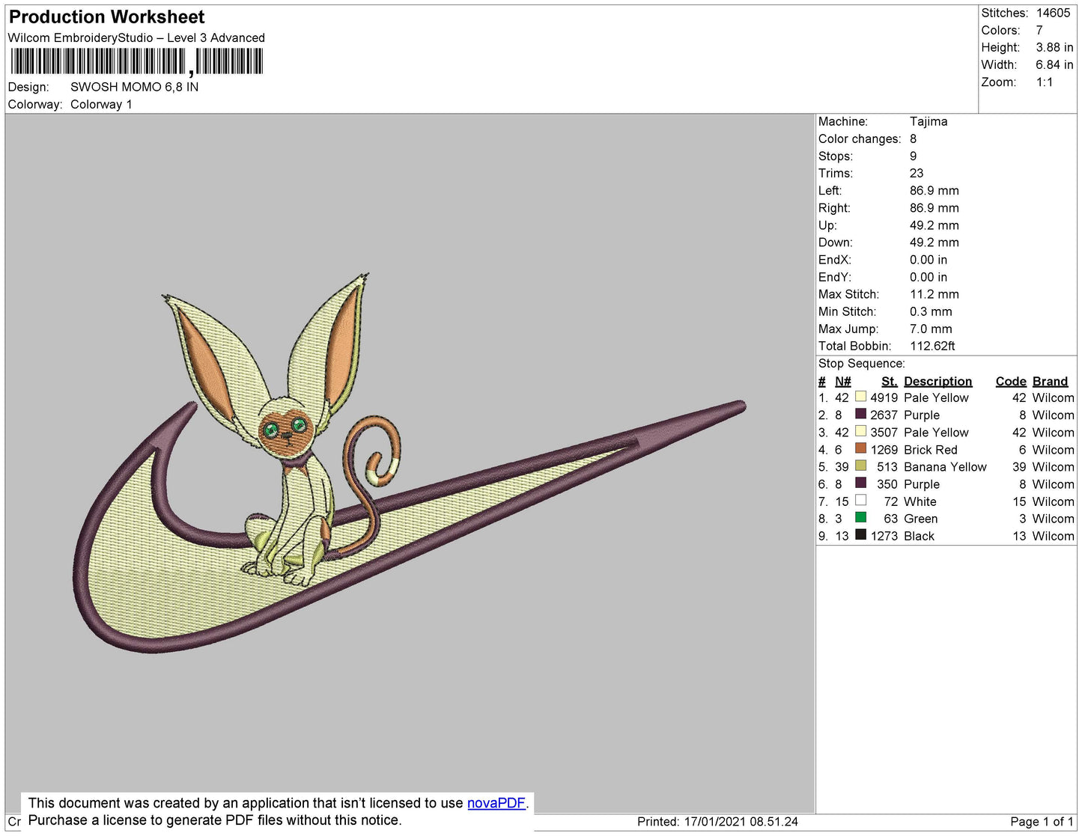This screenshot has height=836, width=1082.
Task: Click the Stops value '9'
Action: [913, 156]
